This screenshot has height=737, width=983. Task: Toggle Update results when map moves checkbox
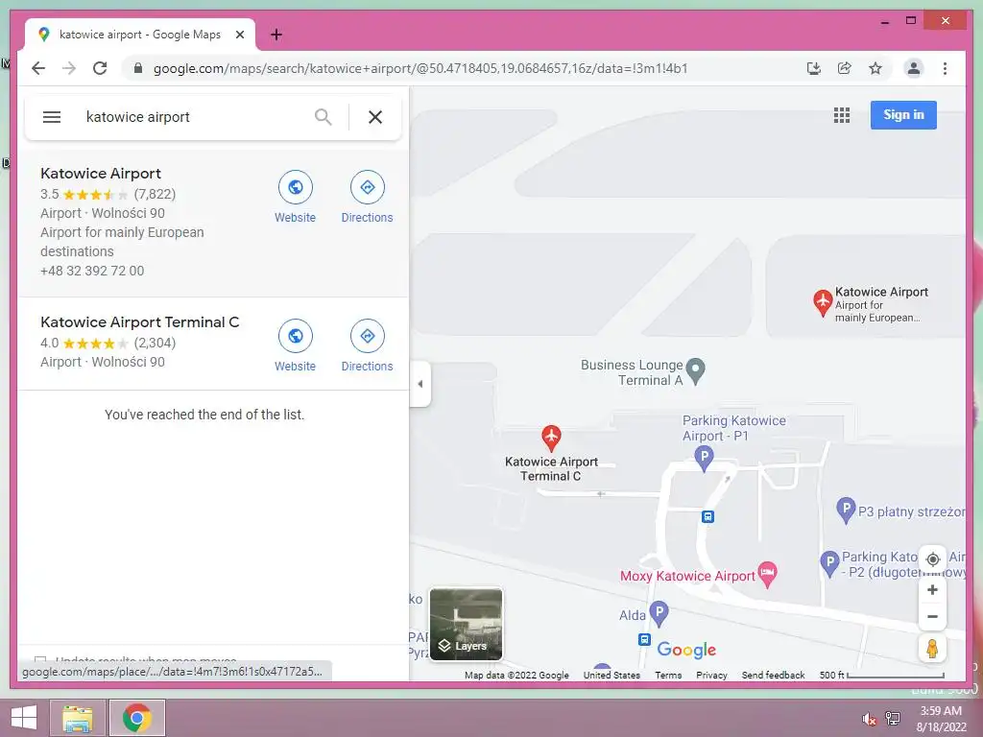click(x=40, y=660)
